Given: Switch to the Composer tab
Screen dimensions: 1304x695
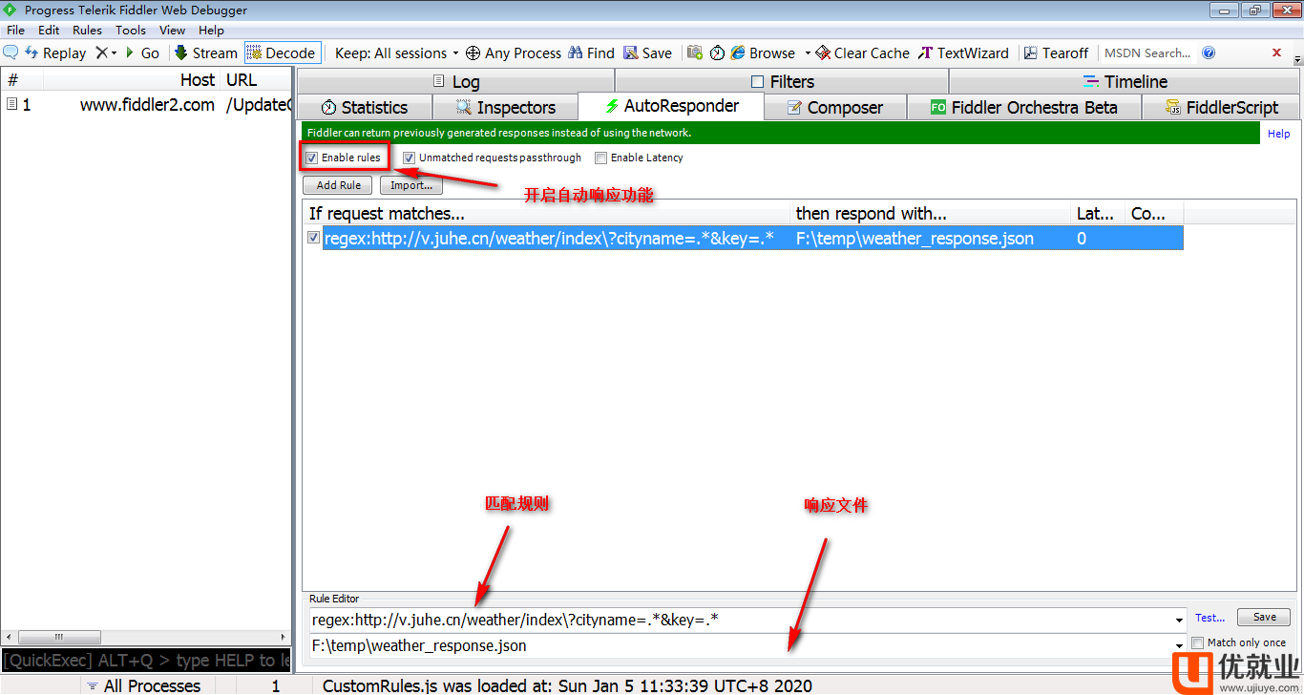Looking at the screenshot, I should pyautogui.click(x=834, y=107).
